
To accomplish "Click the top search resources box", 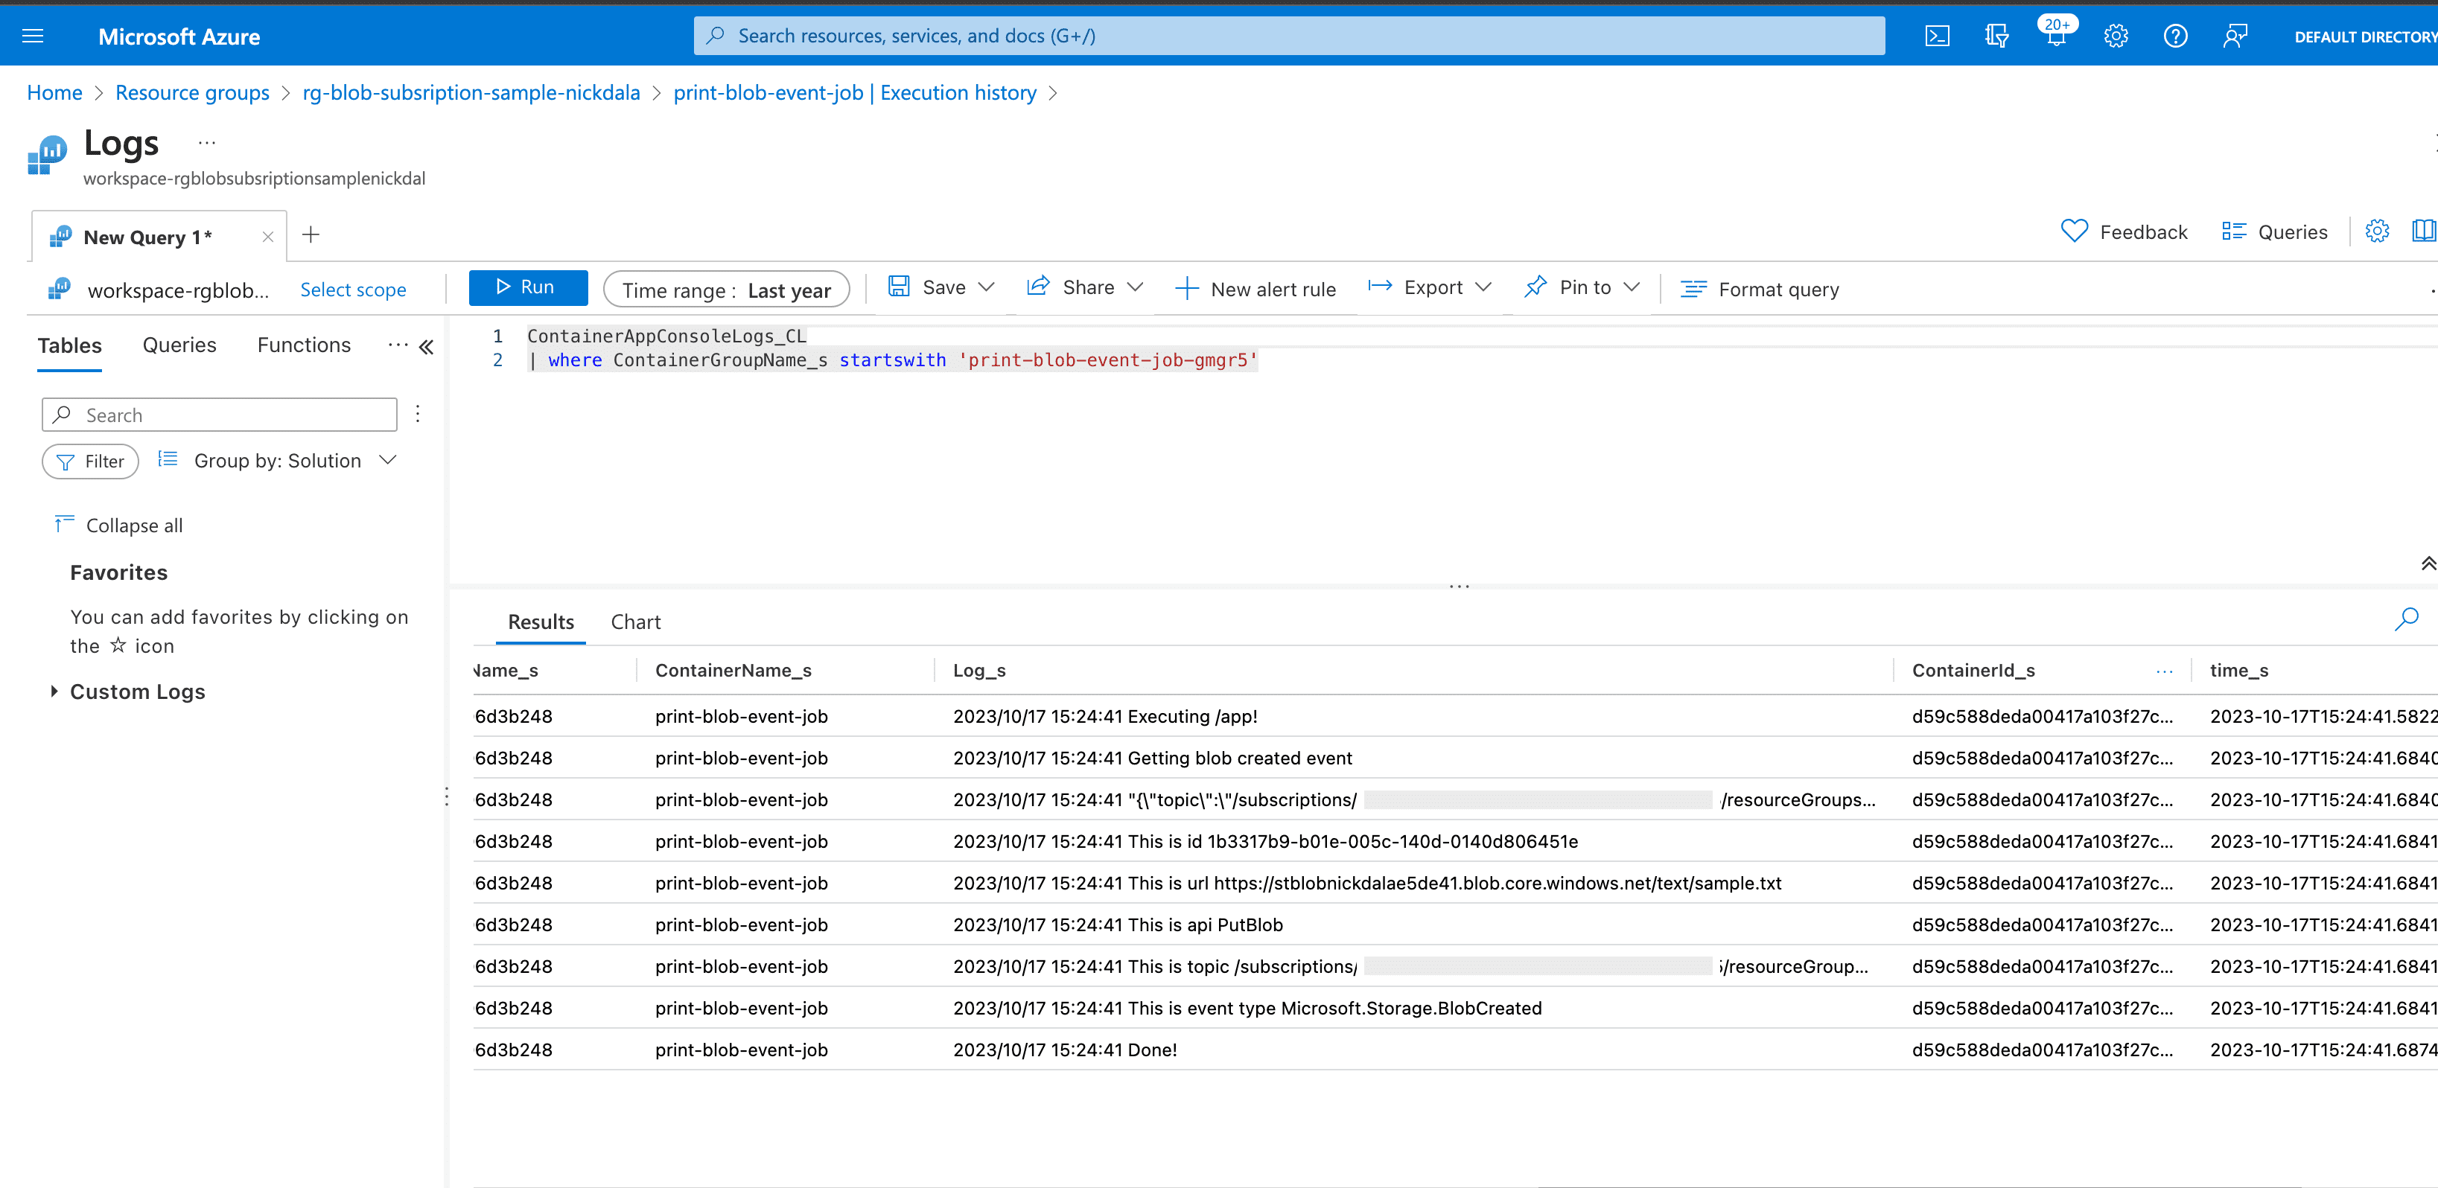I will [x=1289, y=36].
